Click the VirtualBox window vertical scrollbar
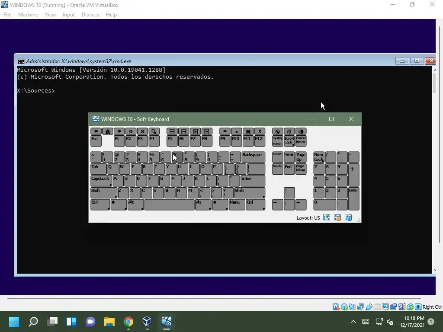443x332 pixels. coord(440,134)
